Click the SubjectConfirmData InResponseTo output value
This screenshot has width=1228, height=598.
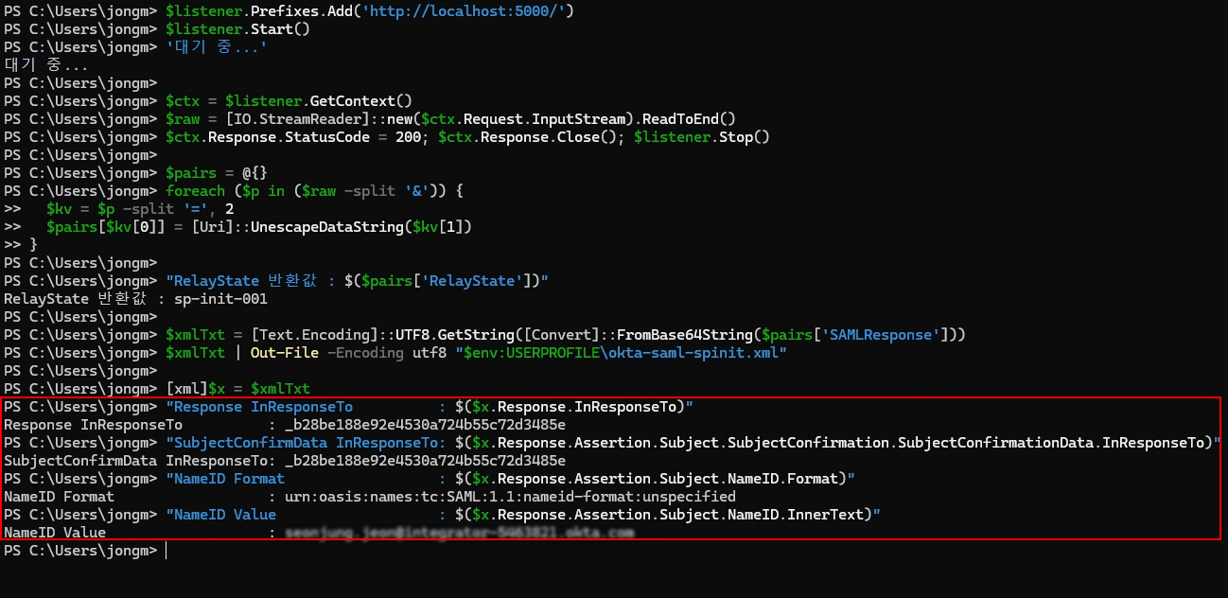(425, 461)
